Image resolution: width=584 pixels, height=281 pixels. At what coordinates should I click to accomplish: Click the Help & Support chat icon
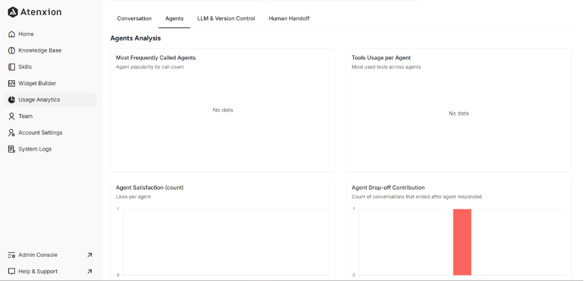(x=12, y=271)
